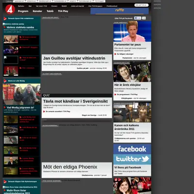Open the smiling woman promo image at bottom right

132,186
